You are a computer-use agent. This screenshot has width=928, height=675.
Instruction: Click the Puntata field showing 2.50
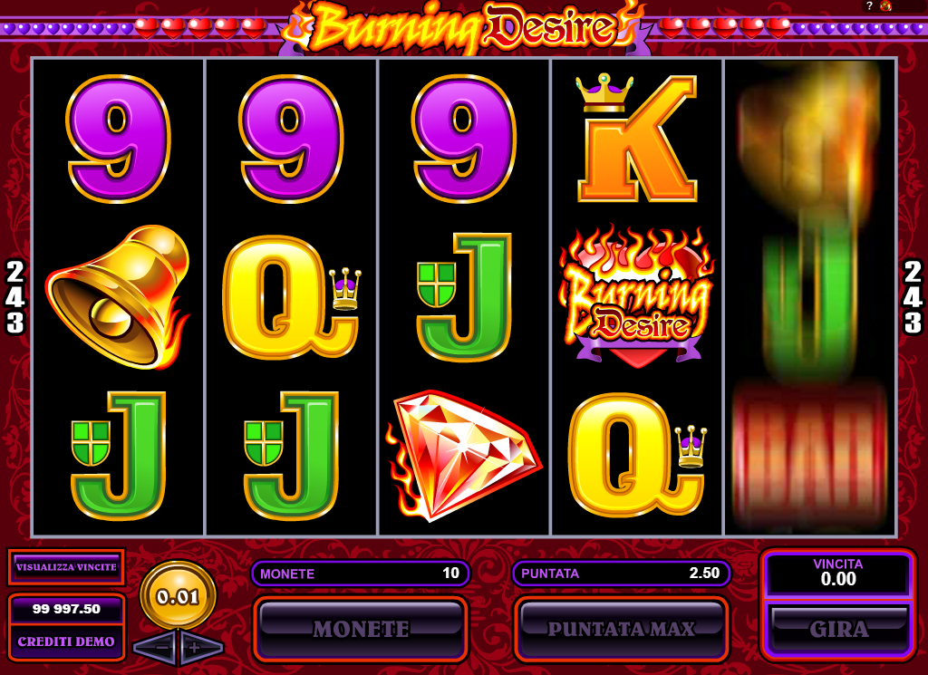pos(622,574)
